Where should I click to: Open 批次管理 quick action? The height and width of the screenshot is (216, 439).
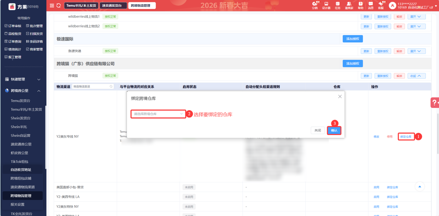[x=34, y=26]
